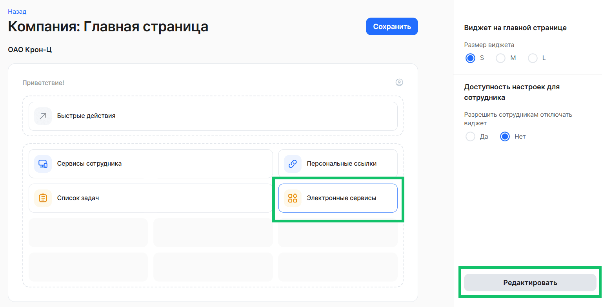Screen dimensions: 602x307
Task: Select the highlighted Электронные сервисы widget icon
Action: coord(292,198)
